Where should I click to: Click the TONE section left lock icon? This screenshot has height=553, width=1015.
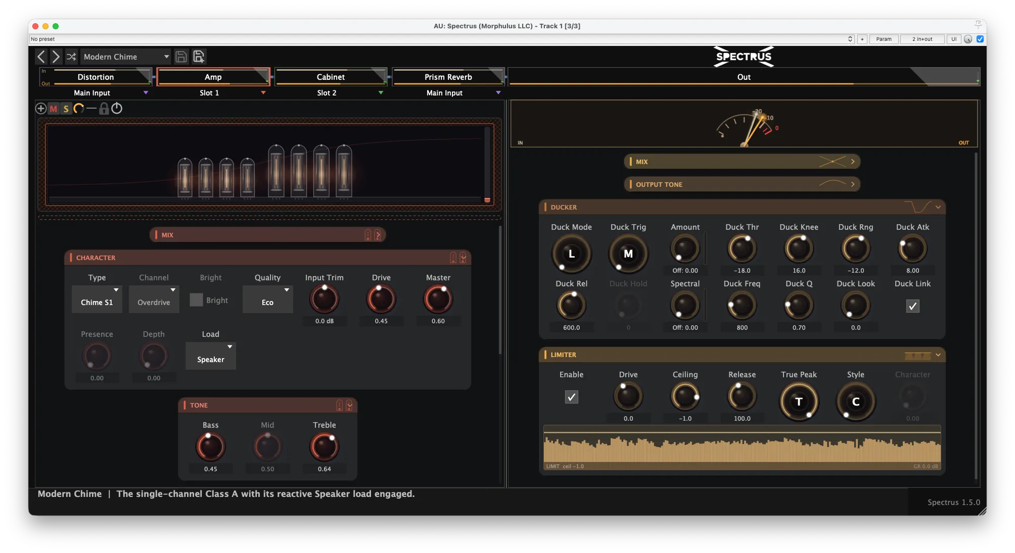pos(340,405)
